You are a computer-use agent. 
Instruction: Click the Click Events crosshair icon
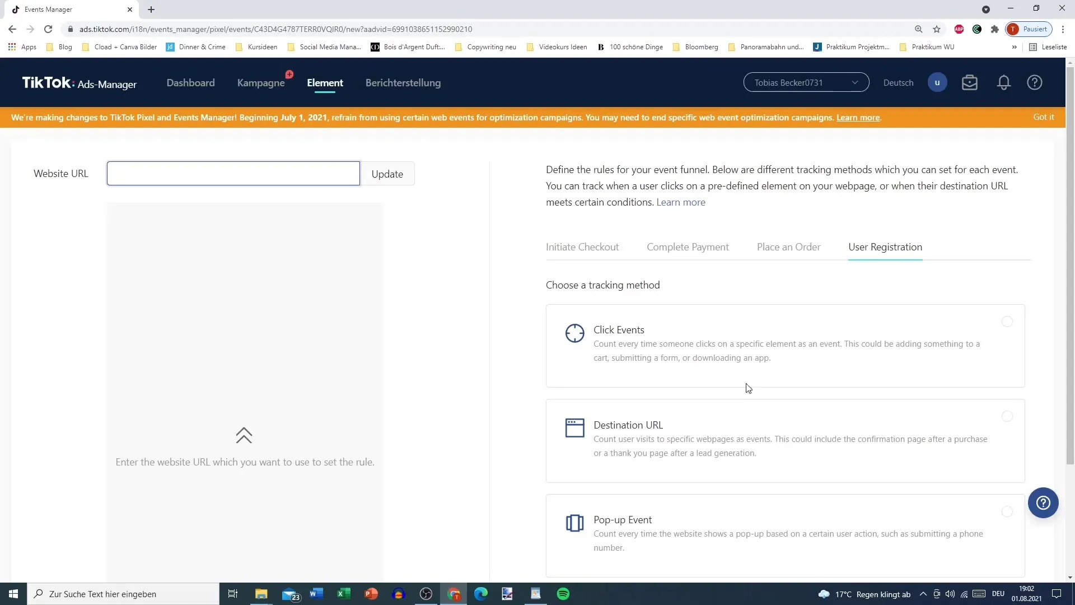(574, 333)
